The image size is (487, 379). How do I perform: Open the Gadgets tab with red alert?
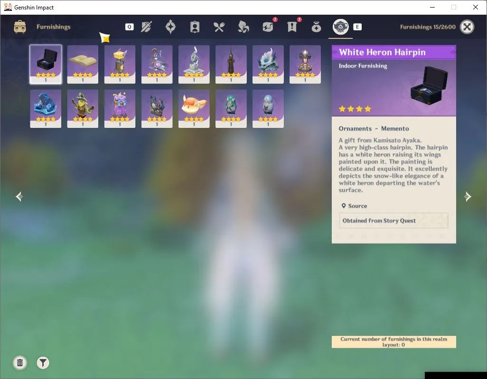point(268,27)
